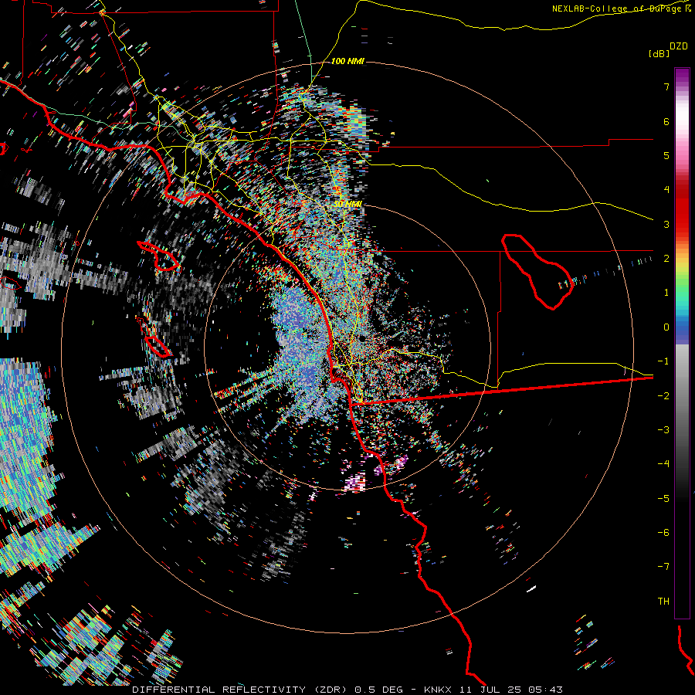Viewport: 695px width, 695px height.
Task: Select the 4 value on the dB scale
Action: [666, 190]
